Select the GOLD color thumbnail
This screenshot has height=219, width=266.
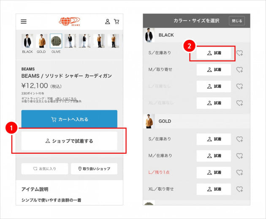click(41, 41)
